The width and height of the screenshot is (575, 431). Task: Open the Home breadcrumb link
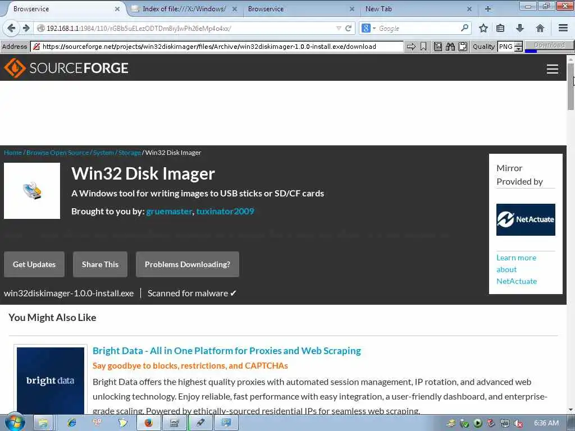point(13,153)
